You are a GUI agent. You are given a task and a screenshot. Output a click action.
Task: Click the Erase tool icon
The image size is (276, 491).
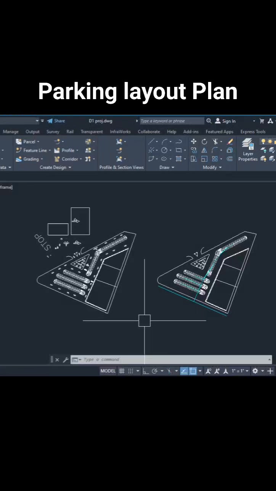click(230, 141)
